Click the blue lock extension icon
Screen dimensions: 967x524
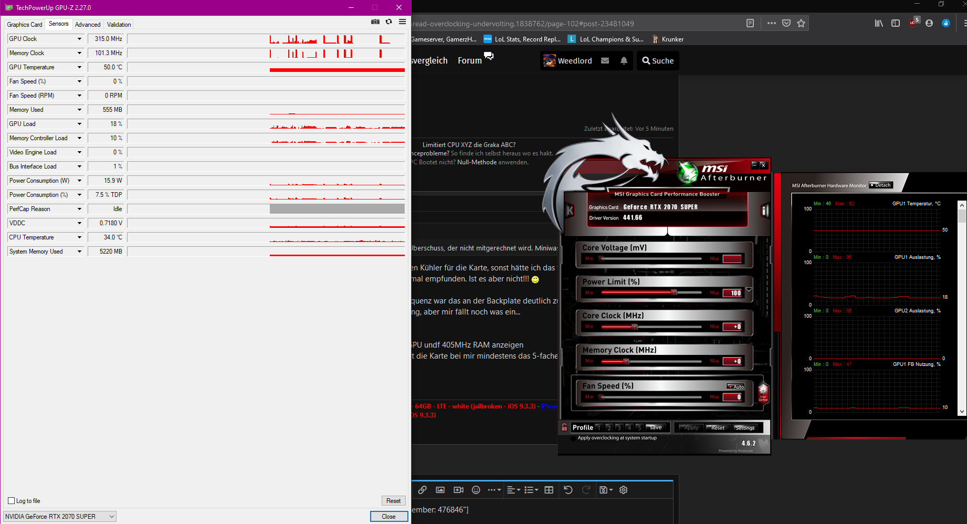click(946, 23)
